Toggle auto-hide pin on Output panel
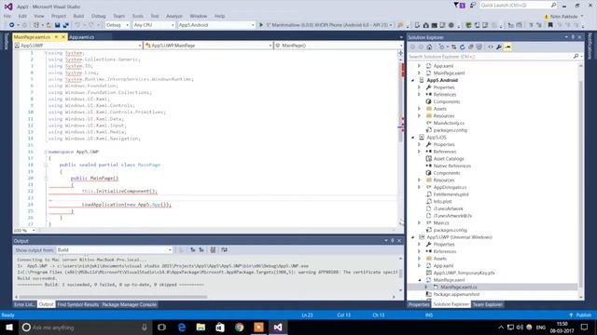Screen dimensions: 597x335 [393, 241]
